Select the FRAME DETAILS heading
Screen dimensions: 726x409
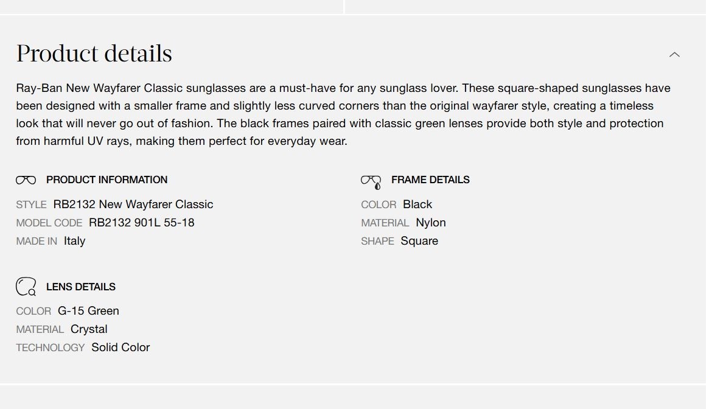(x=430, y=180)
